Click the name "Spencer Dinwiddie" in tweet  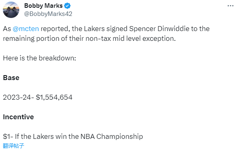pyautogui.click(x=159, y=29)
